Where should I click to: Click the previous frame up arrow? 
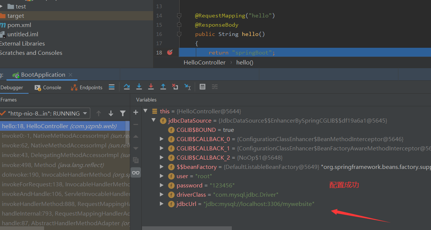click(x=99, y=113)
